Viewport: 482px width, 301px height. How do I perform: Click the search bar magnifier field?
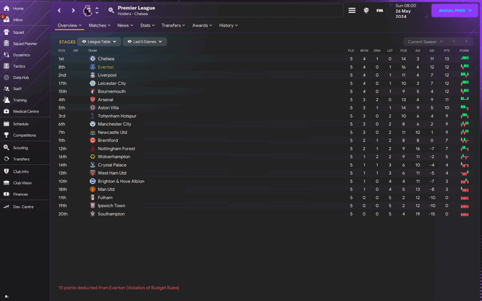111,10
